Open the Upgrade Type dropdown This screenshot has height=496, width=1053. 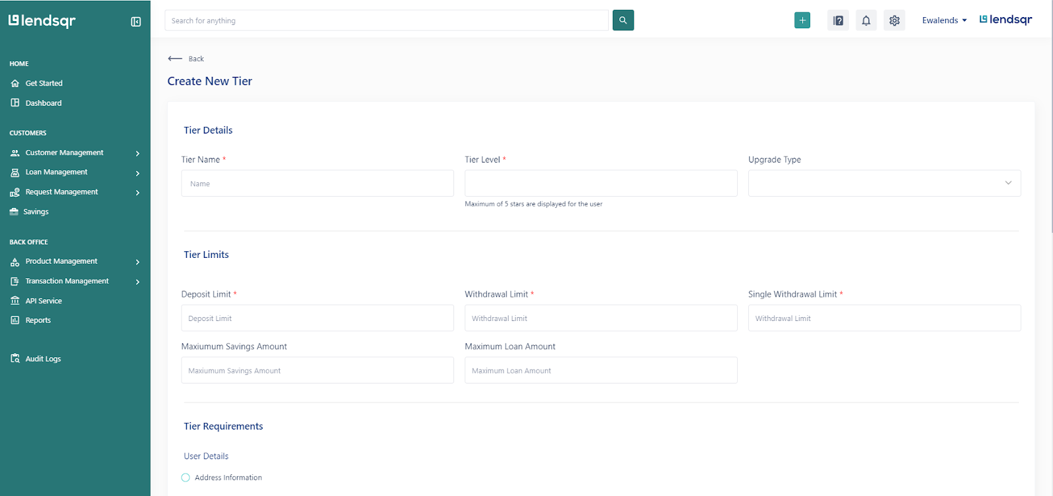pyautogui.click(x=885, y=184)
